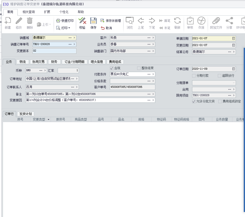Click the 审核 approve icon

[x=190, y=21]
